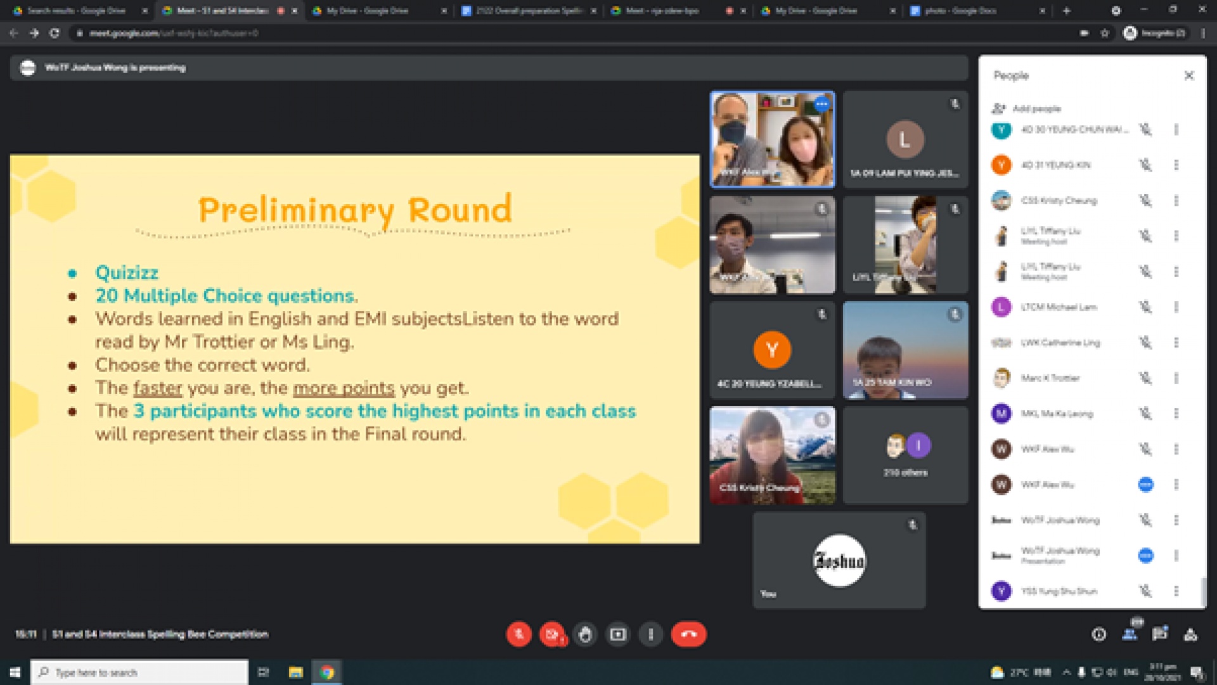
Task: Open meeting details info icon
Action: [1099, 634]
